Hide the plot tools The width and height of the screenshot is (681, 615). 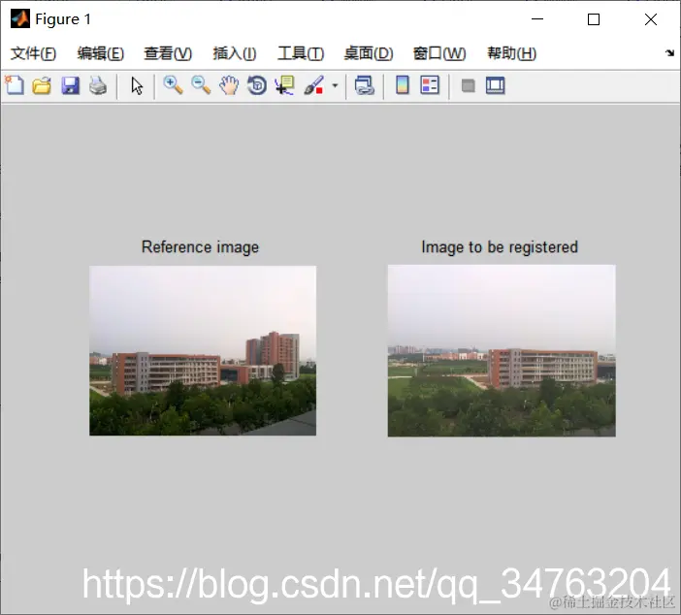click(x=468, y=85)
